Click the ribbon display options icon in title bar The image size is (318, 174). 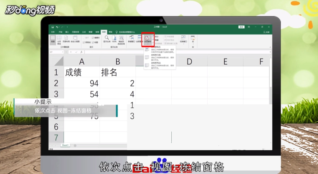coord(249,27)
